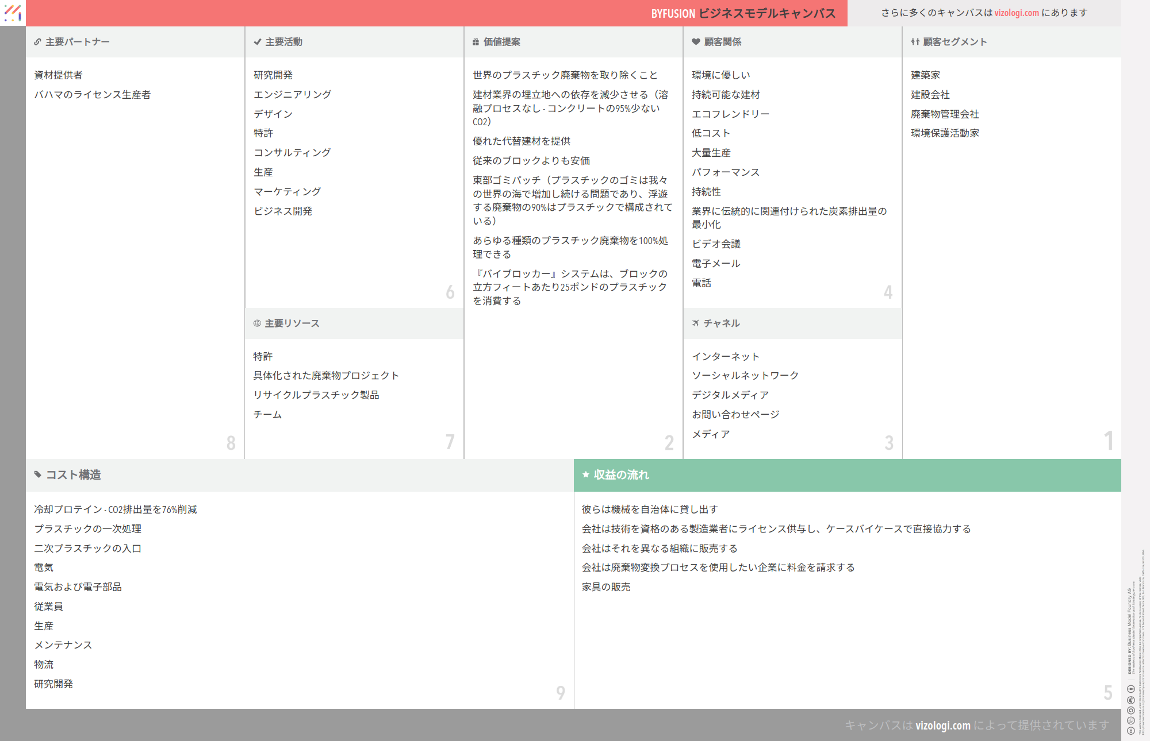The height and width of the screenshot is (741, 1150).
Task: Click the airplane icon beside チャネル
Action: point(696,323)
